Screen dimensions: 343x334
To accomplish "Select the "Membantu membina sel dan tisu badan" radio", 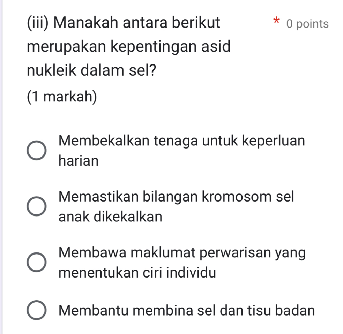I will [37, 310].
